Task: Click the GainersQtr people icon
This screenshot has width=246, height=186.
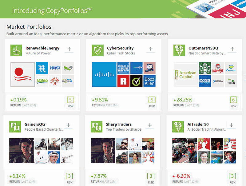Action: click(x=15, y=127)
